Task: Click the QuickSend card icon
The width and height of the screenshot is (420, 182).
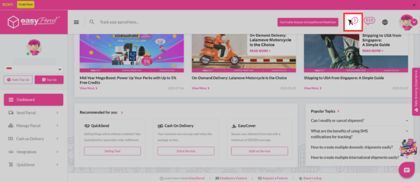Action: tap(87, 126)
